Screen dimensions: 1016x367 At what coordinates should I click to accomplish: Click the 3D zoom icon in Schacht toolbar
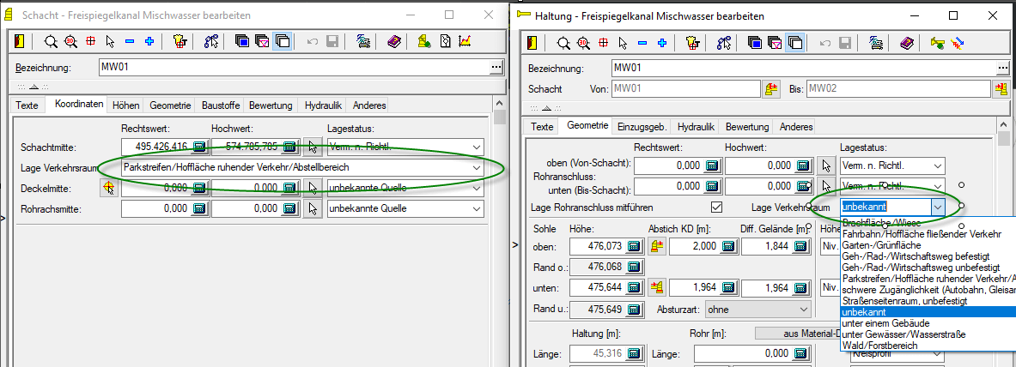pos(70,41)
